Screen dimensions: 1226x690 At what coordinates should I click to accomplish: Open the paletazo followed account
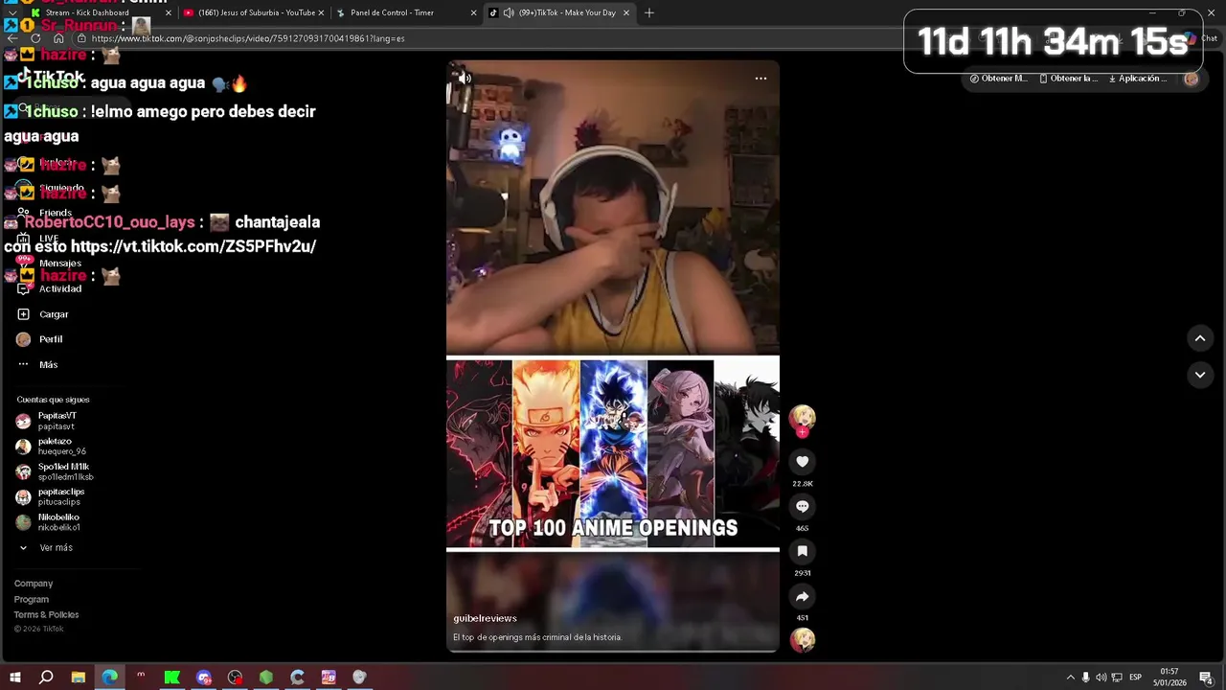pos(51,447)
